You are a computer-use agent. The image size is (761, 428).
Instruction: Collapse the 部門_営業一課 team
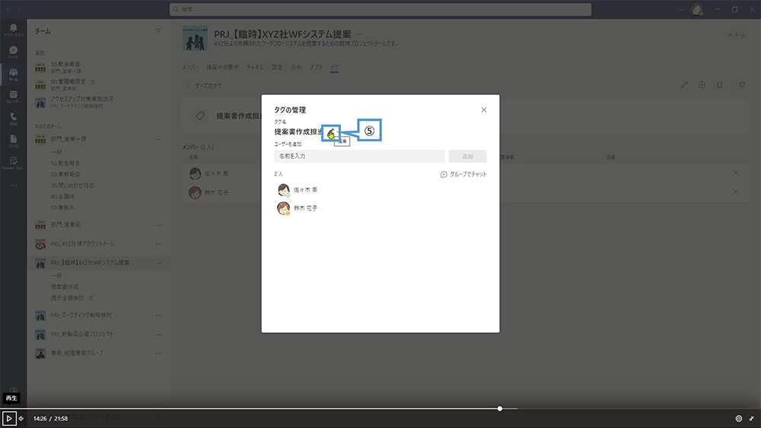tap(68, 139)
